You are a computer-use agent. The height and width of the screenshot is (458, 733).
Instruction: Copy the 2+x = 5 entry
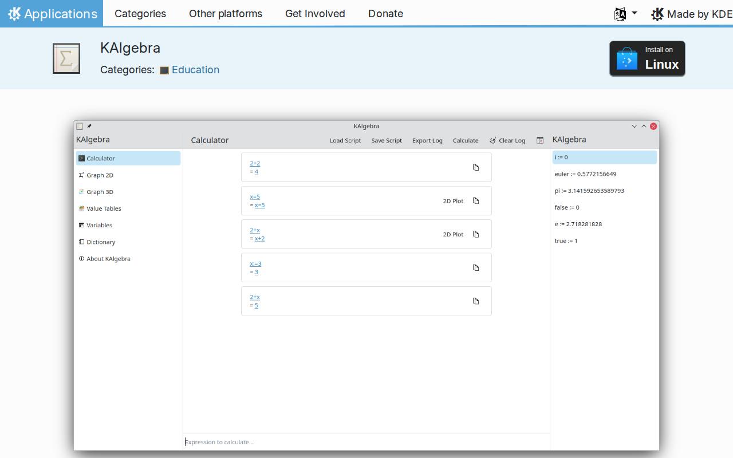[476, 301]
